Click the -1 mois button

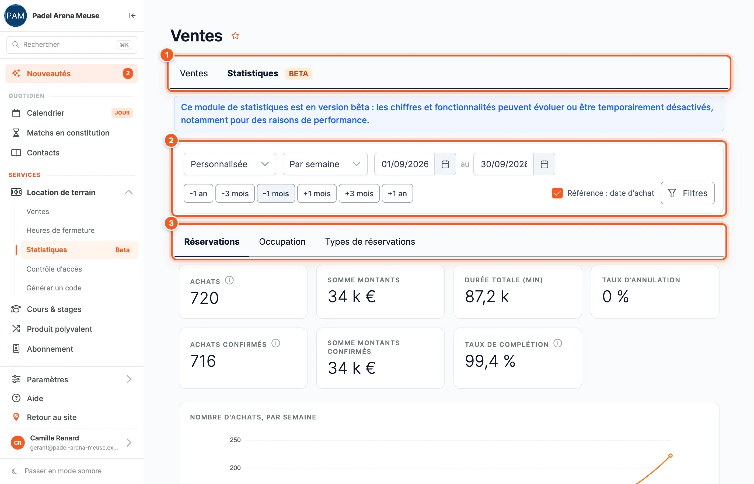pyautogui.click(x=276, y=193)
